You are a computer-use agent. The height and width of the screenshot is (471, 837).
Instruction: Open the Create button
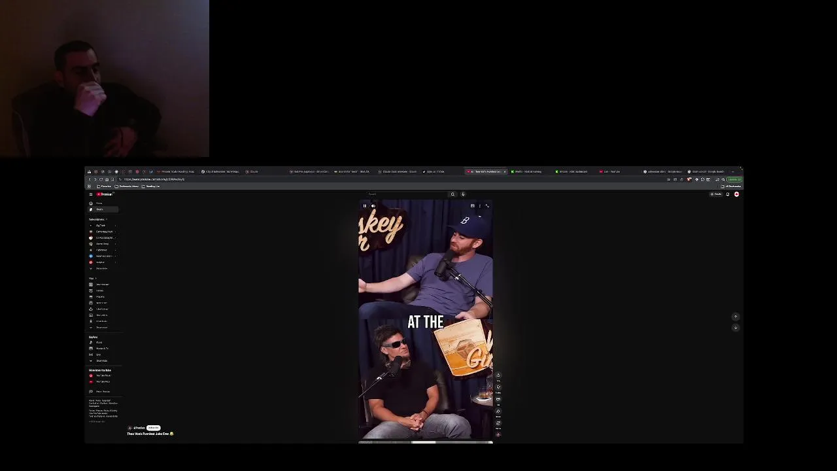tap(717, 194)
